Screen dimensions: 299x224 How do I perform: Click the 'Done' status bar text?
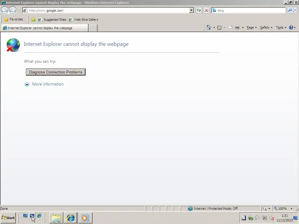click(x=4, y=209)
